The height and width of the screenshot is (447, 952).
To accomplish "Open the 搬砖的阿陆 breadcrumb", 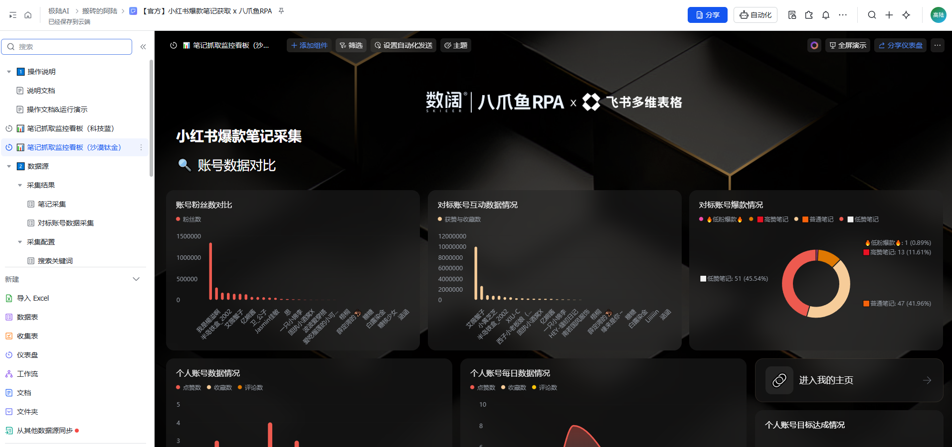I will coord(100,11).
